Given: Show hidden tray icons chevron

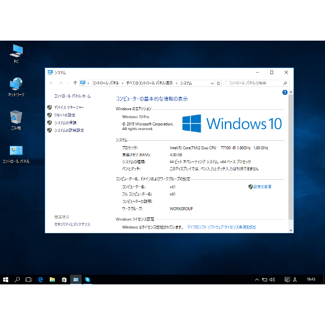Looking at the screenshot, I should pos(257,280).
